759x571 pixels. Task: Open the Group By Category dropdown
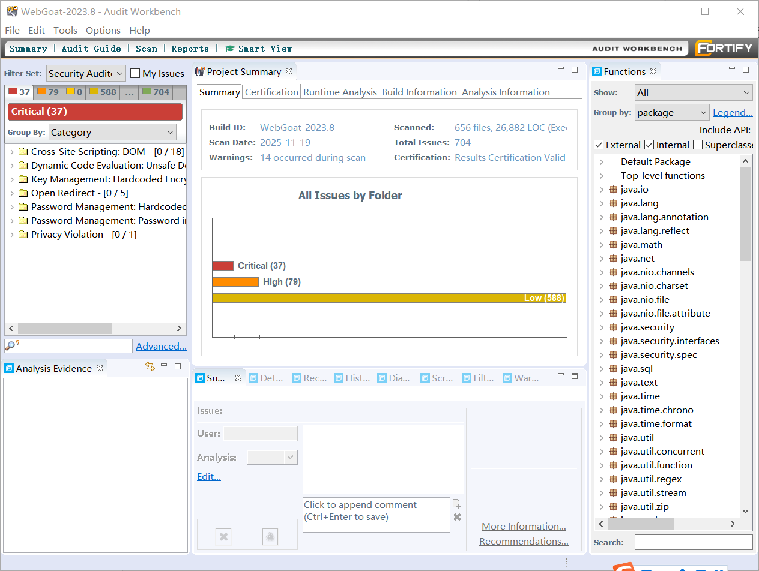pos(112,132)
